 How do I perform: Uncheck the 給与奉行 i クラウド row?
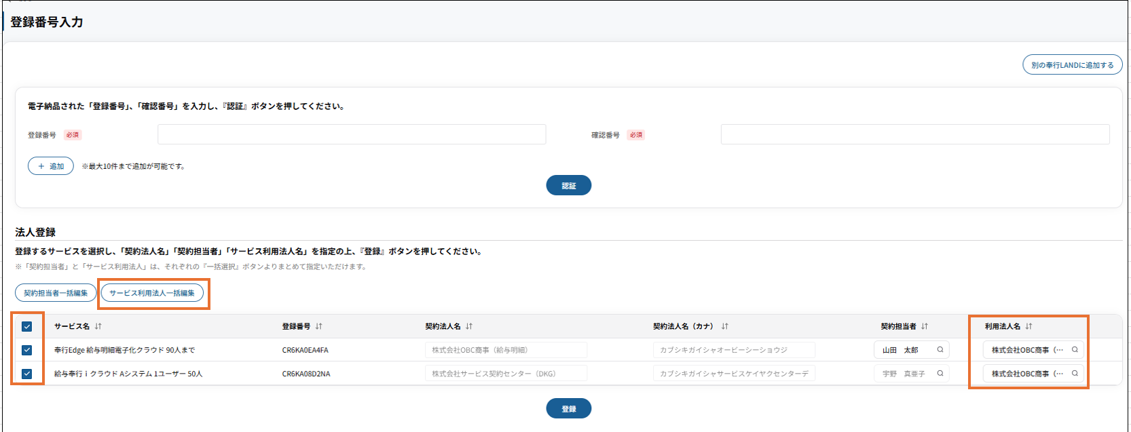coord(27,374)
